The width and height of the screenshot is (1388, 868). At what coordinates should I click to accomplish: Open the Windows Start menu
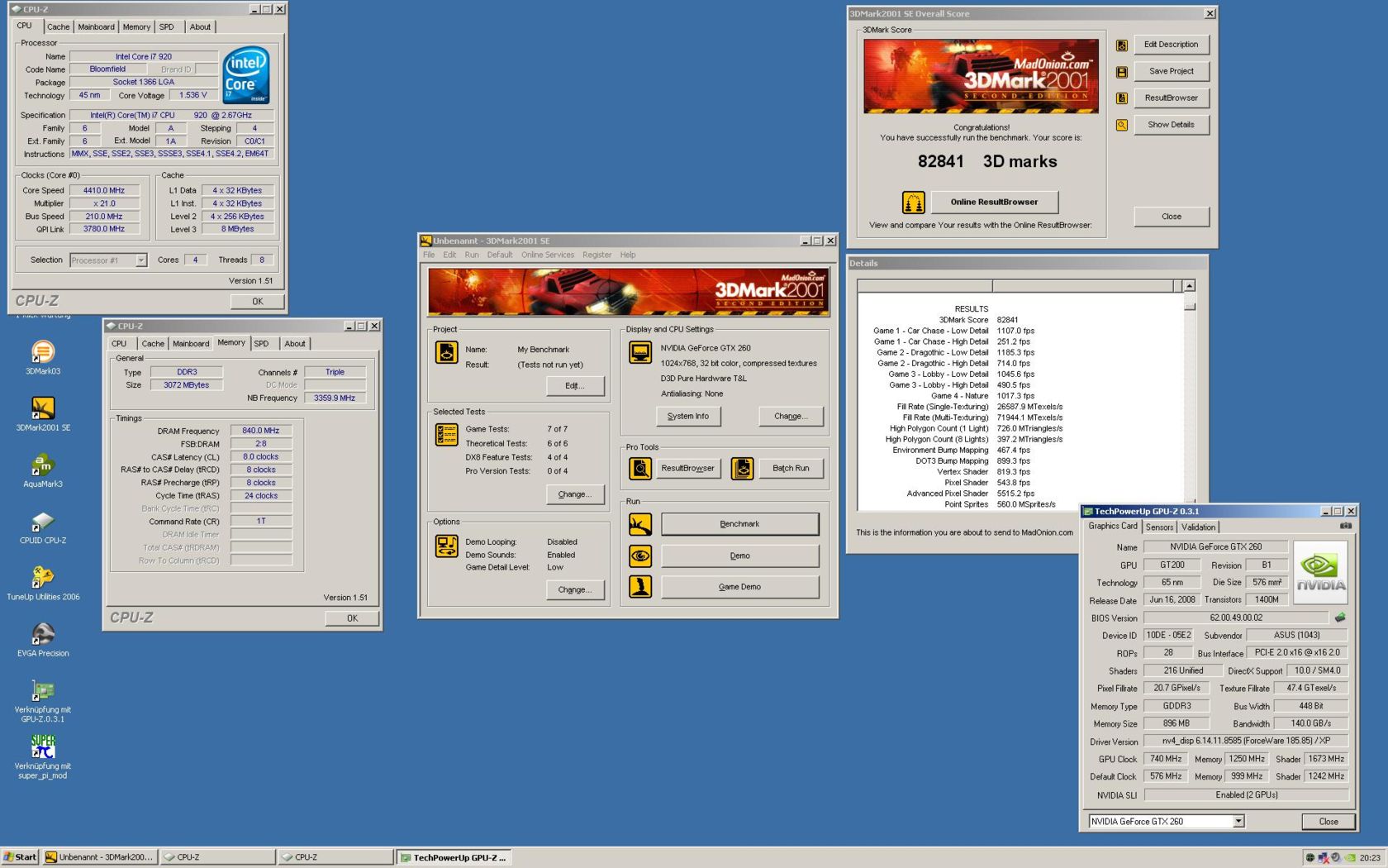coord(20,857)
